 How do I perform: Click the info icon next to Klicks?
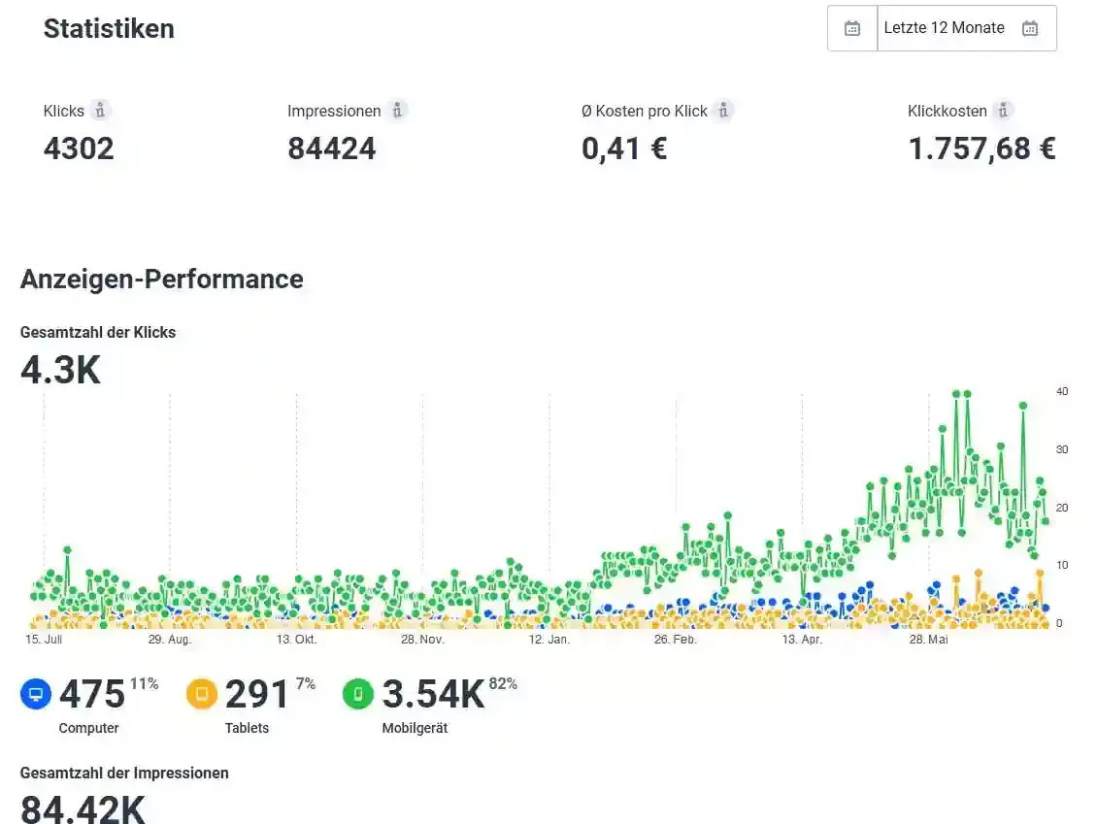click(x=100, y=111)
